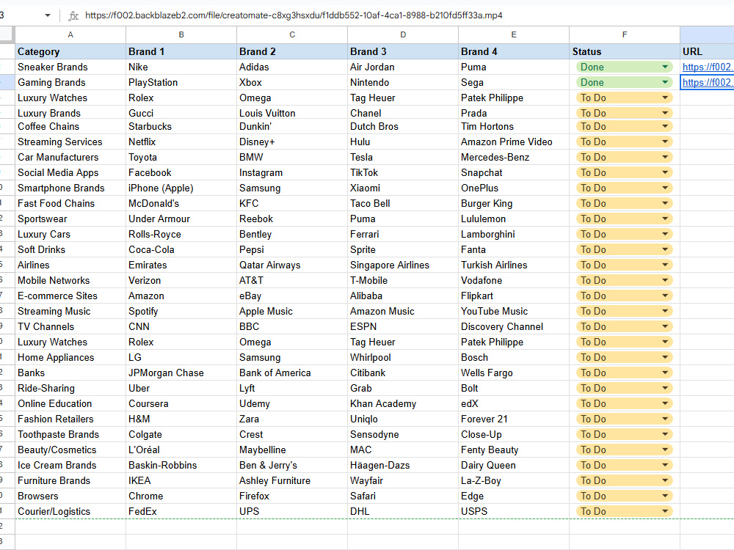Select the Air Jordan cell
Screen dimensions: 734x550
pyautogui.click(x=403, y=67)
